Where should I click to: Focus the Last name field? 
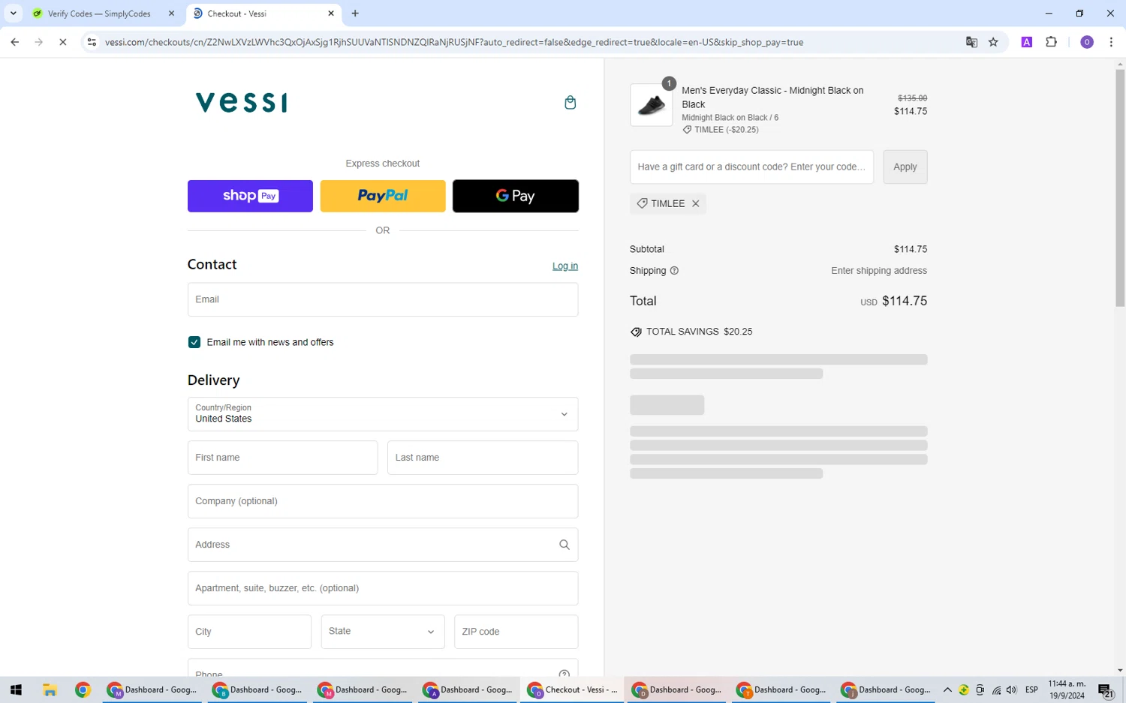click(x=483, y=458)
